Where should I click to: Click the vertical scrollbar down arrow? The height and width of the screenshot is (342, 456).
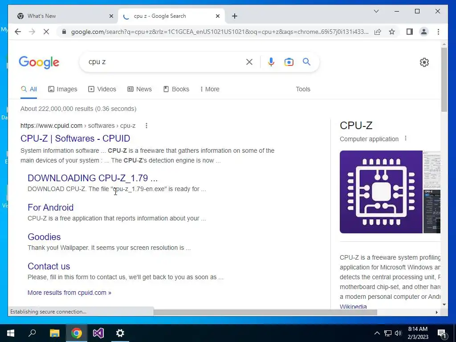coord(444,305)
